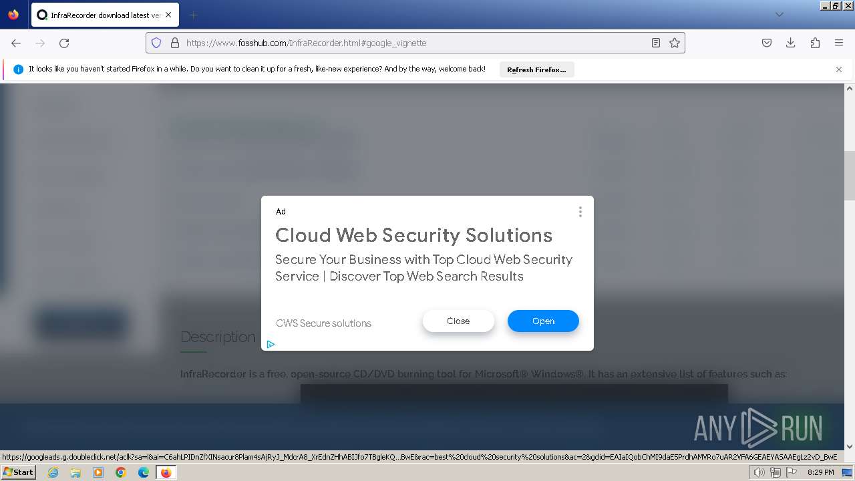
Task: Open the Cloud Web Security ad
Action: (x=543, y=321)
